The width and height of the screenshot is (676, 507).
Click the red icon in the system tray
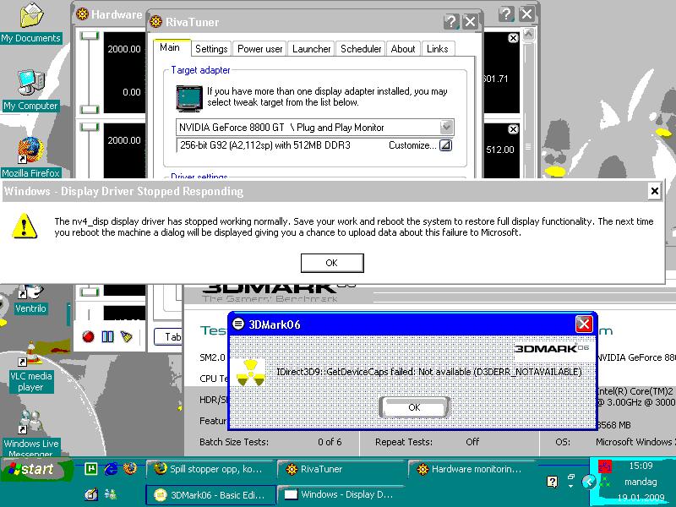pyautogui.click(x=605, y=466)
